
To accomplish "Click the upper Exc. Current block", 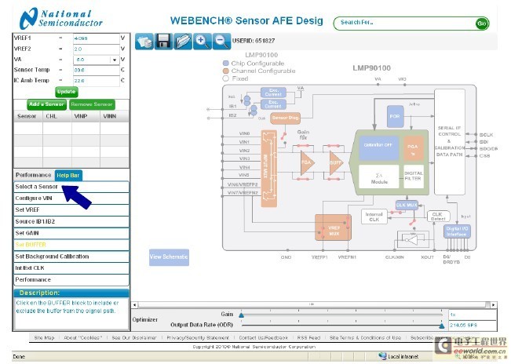I will 273,93.
